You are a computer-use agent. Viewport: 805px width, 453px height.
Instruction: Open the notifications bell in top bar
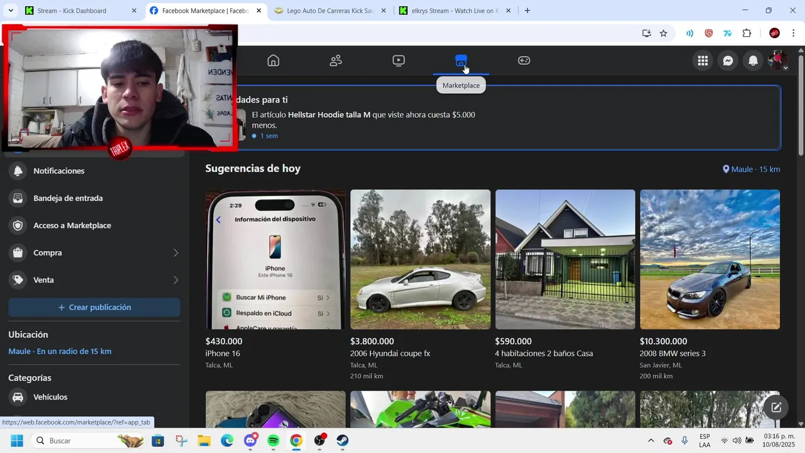point(753,60)
